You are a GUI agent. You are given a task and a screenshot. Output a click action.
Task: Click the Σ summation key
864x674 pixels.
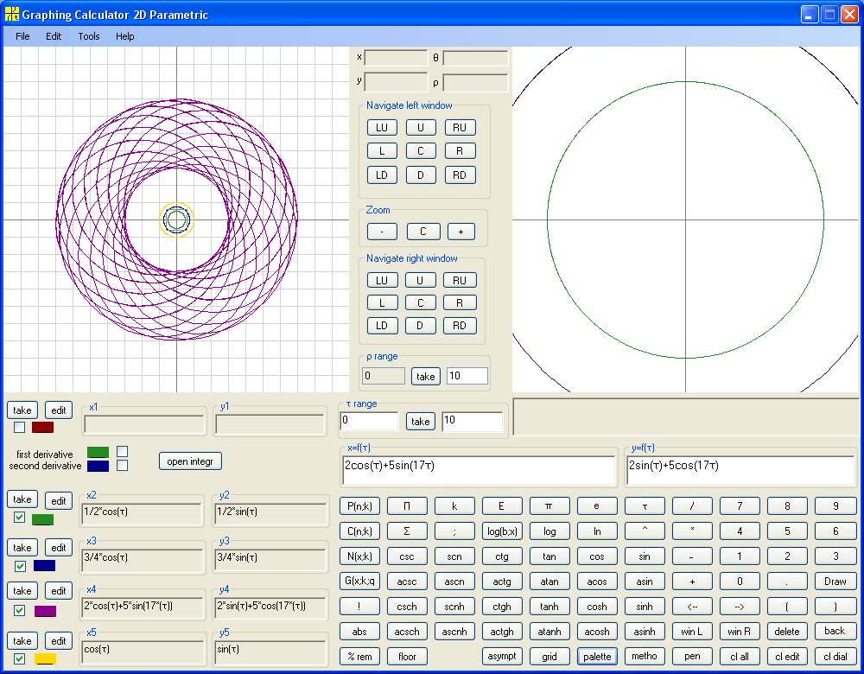tap(407, 531)
